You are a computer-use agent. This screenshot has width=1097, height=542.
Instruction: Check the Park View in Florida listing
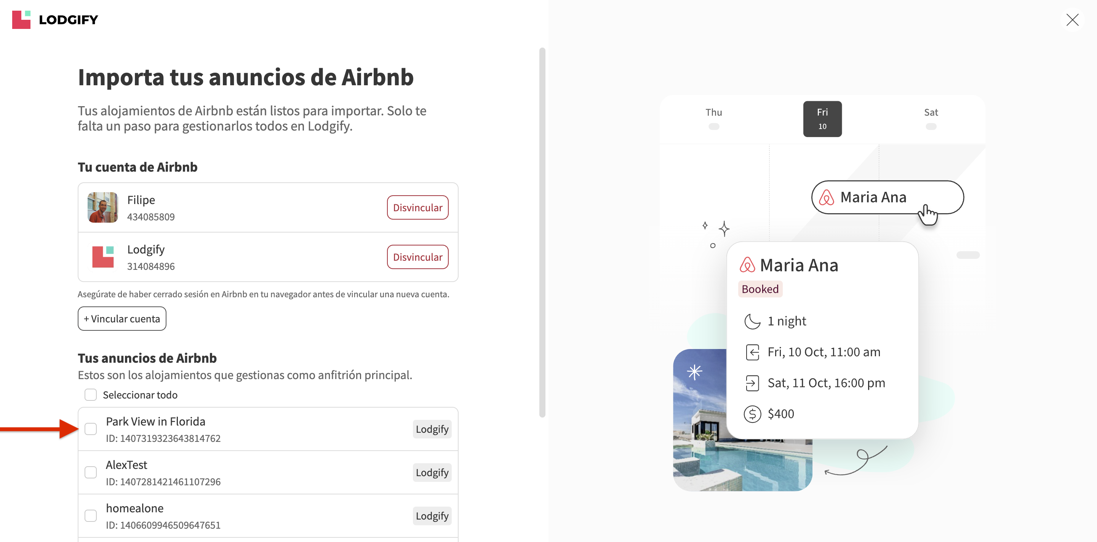91,429
